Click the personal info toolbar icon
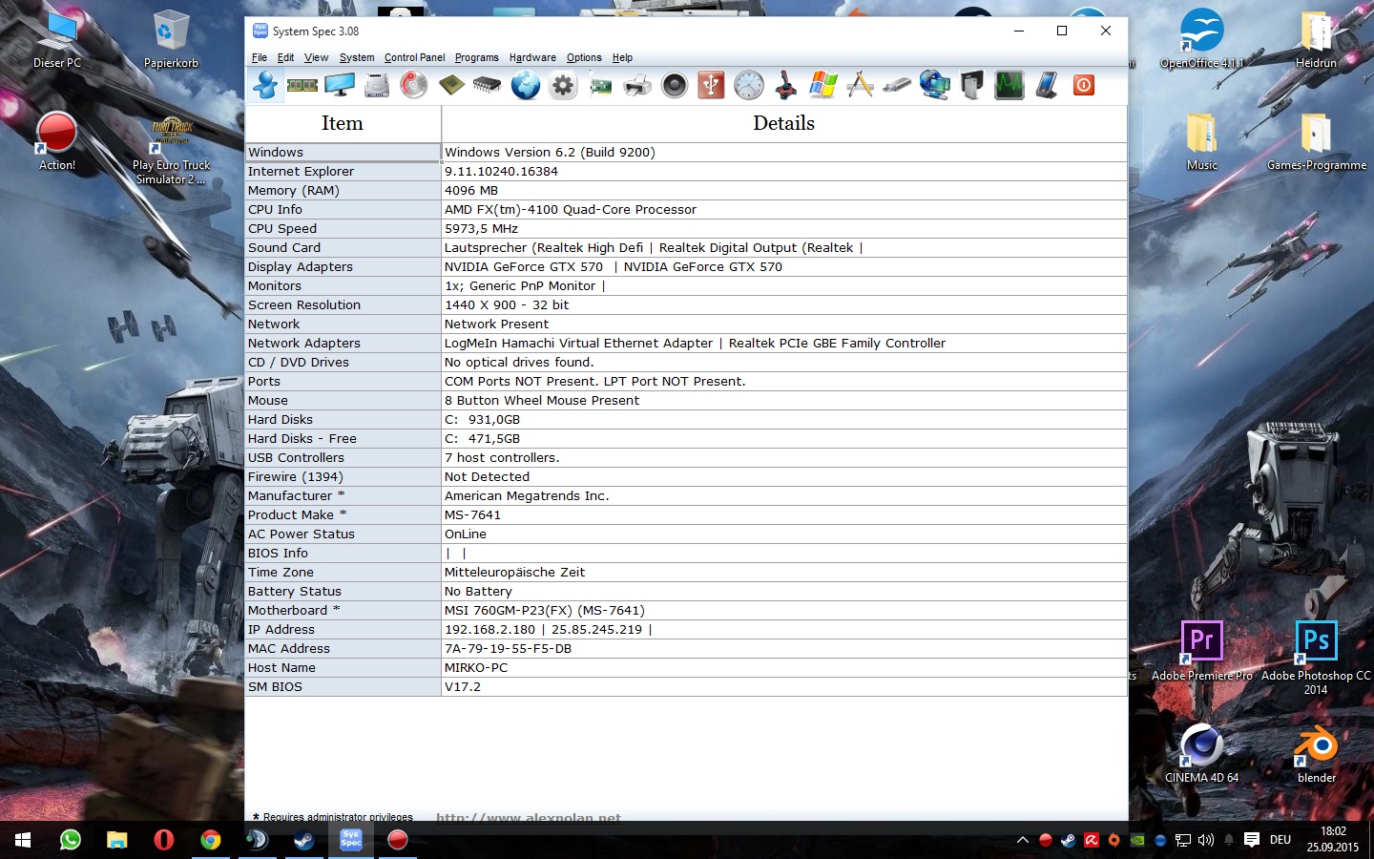Viewport: 1374px width, 859px height. [265, 85]
